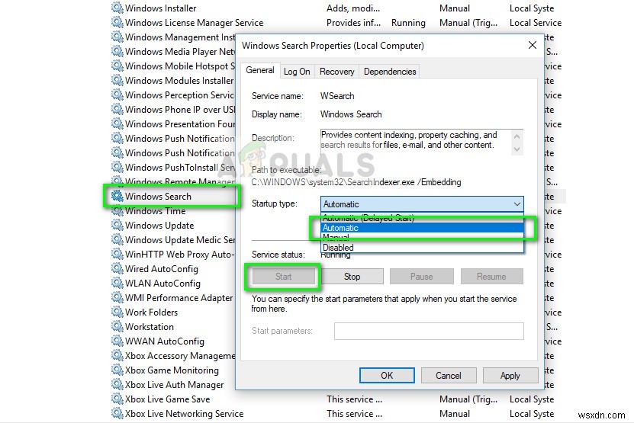Click the description text of the service

click(x=409, y=139)
